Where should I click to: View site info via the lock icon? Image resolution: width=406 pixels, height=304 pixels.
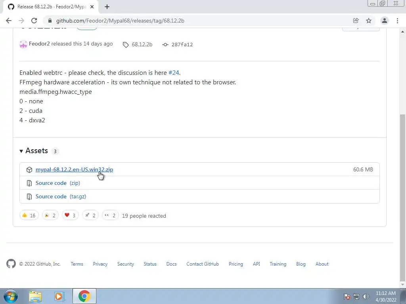coord(50,21)
